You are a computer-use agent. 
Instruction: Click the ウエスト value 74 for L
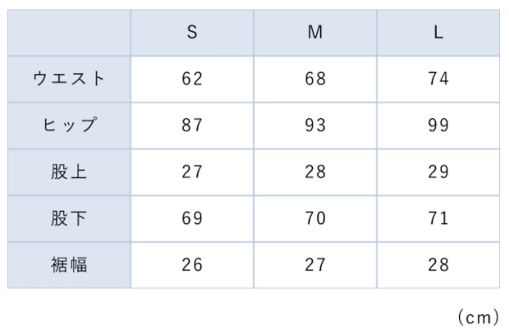[438, 80]
